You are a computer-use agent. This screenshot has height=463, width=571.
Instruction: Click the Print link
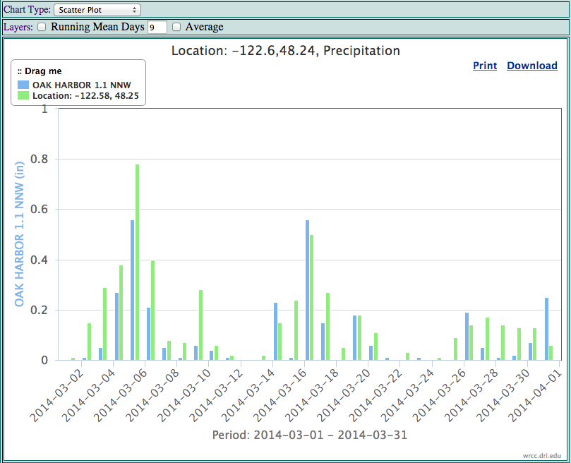(485, 66)
